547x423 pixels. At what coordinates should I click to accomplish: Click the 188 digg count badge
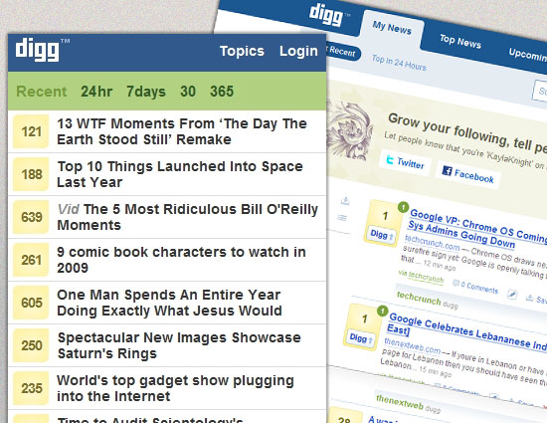click(x=31, y=174)
